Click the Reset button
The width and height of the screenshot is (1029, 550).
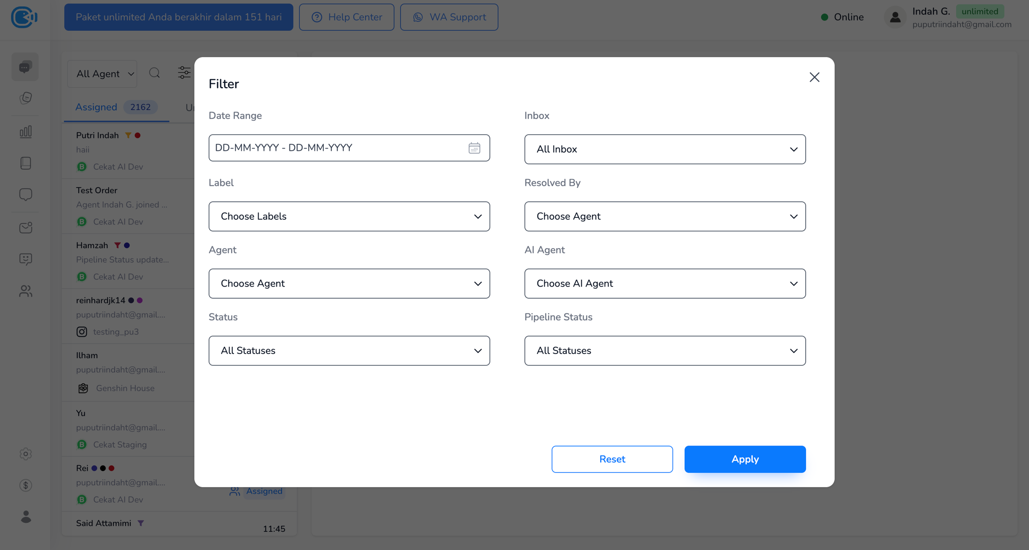coord(612,459)
